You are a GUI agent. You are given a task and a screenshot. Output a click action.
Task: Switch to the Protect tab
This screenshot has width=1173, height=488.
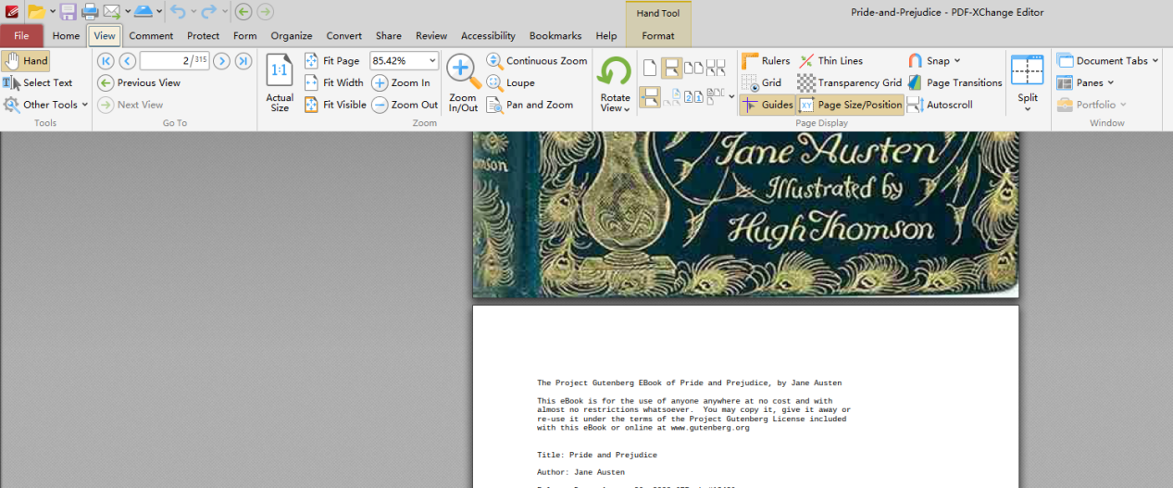(204, 36)
